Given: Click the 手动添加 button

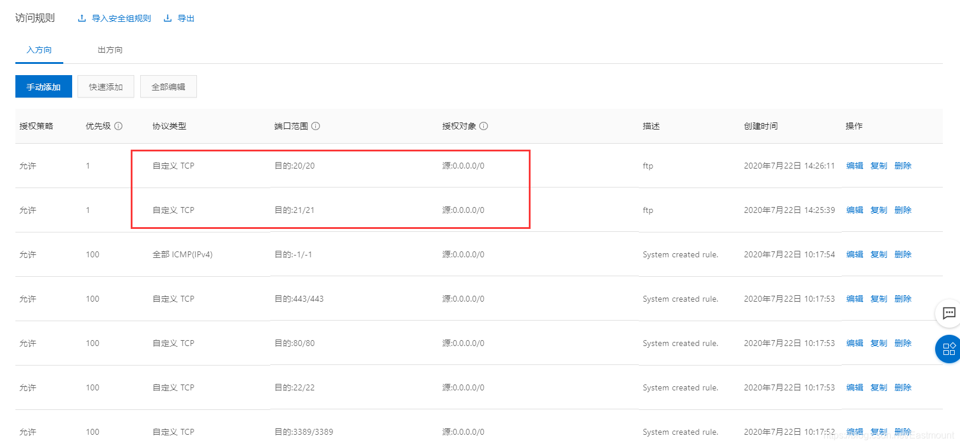Looking at the screenshot, I should tap(44, 86).
